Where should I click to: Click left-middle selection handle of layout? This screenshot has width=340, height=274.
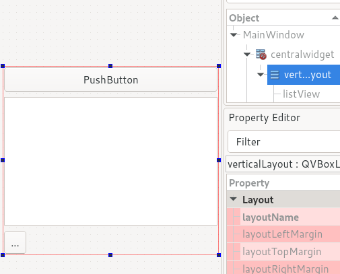click(3, 160)
